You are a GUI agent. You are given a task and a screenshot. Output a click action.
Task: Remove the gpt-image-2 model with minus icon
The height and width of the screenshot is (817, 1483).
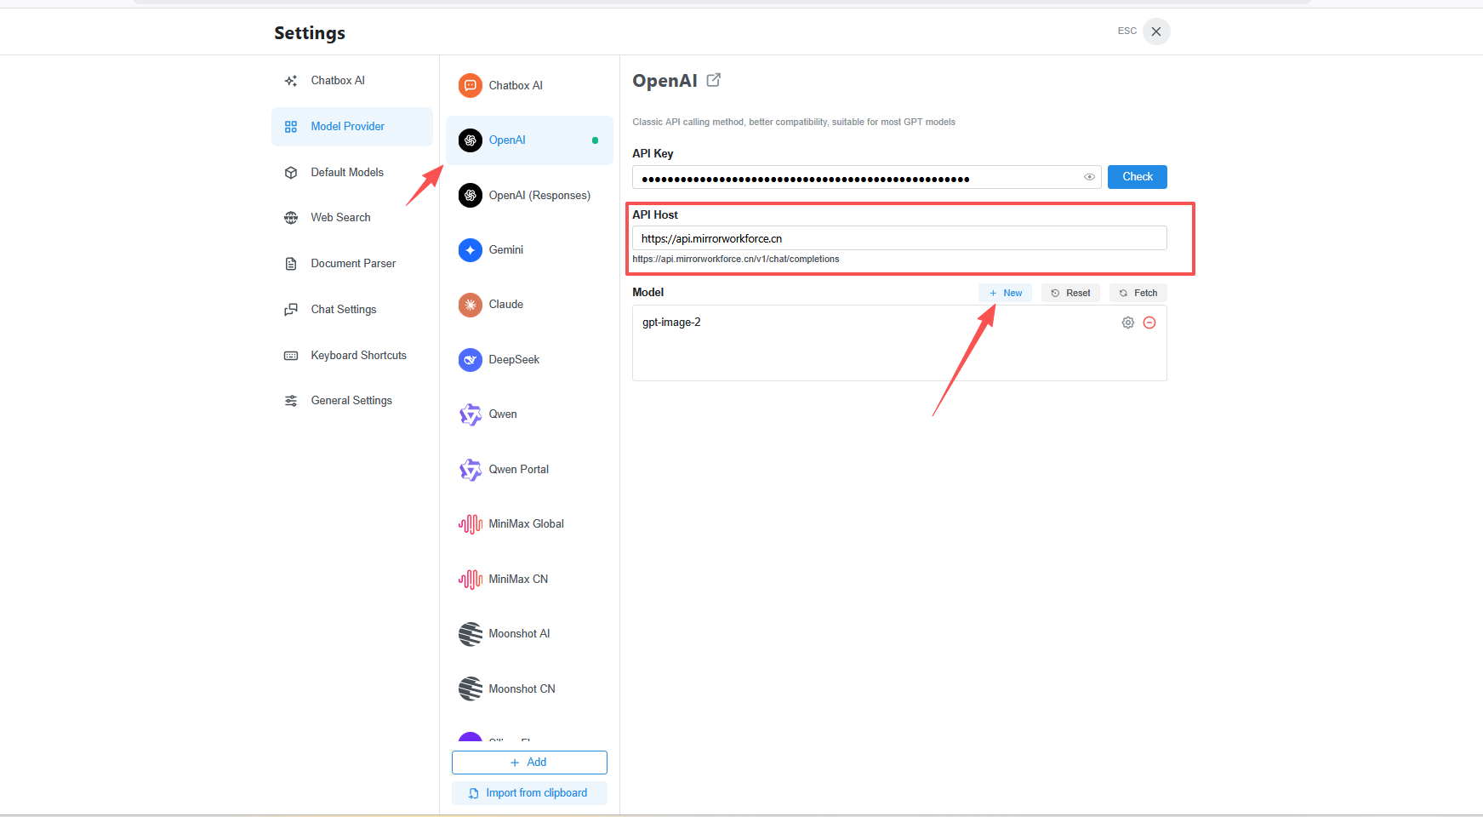coord(1149,323)
